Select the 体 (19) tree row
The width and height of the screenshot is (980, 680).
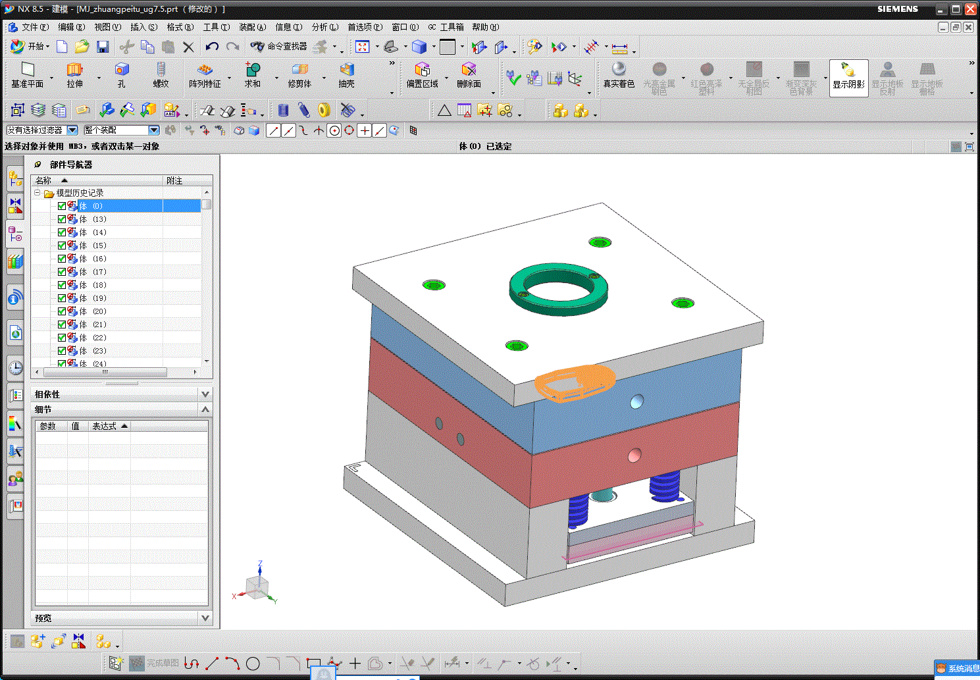click(x=116, y=298)
